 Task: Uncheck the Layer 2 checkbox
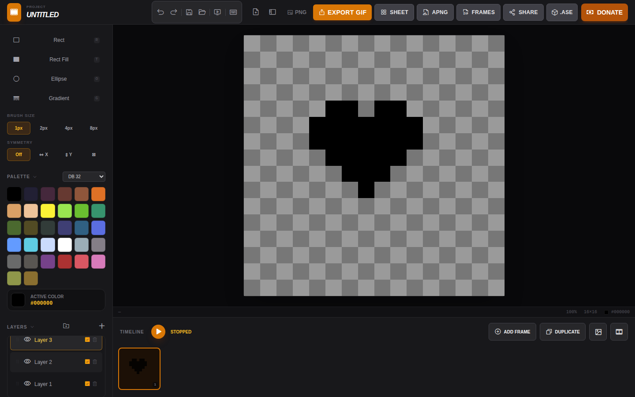87,362
